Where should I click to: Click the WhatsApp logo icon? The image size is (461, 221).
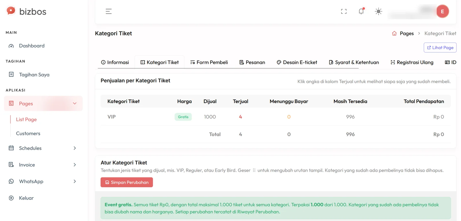point(11,181)
